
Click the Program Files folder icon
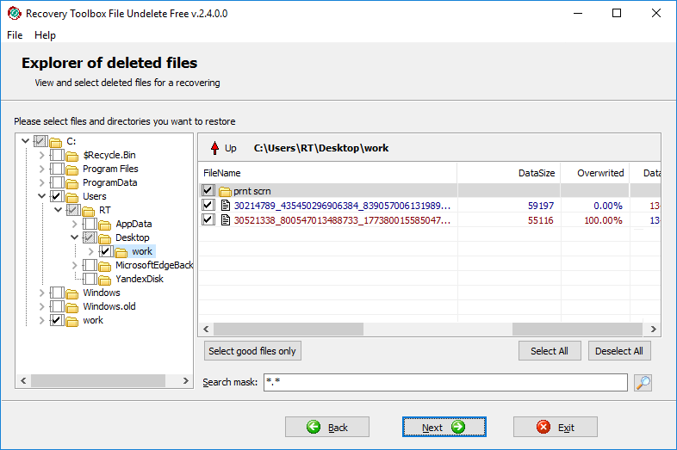pyautogui.click(x=72, y=170)
